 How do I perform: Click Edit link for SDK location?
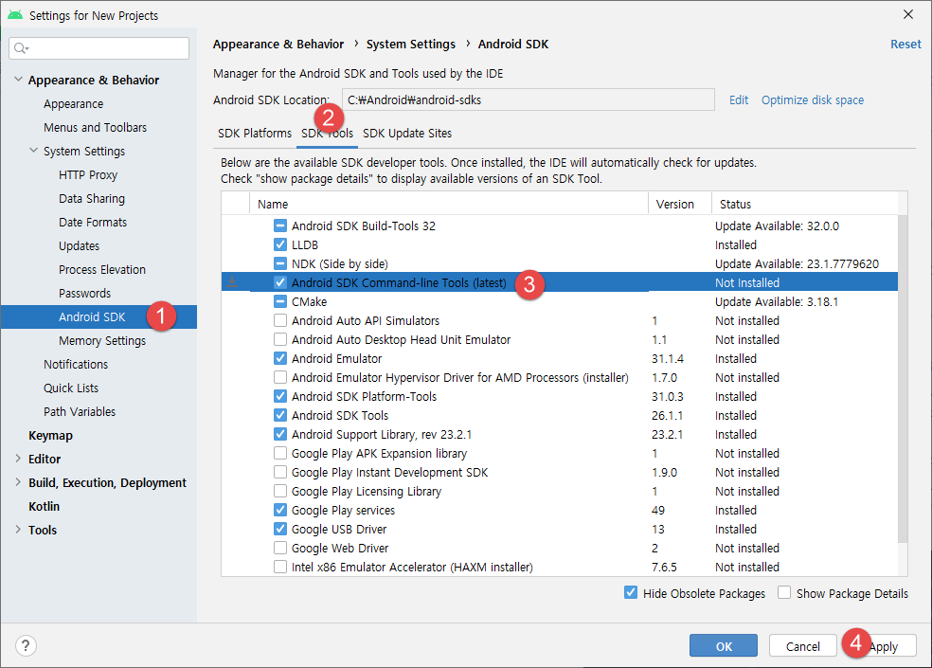point(739,99)
